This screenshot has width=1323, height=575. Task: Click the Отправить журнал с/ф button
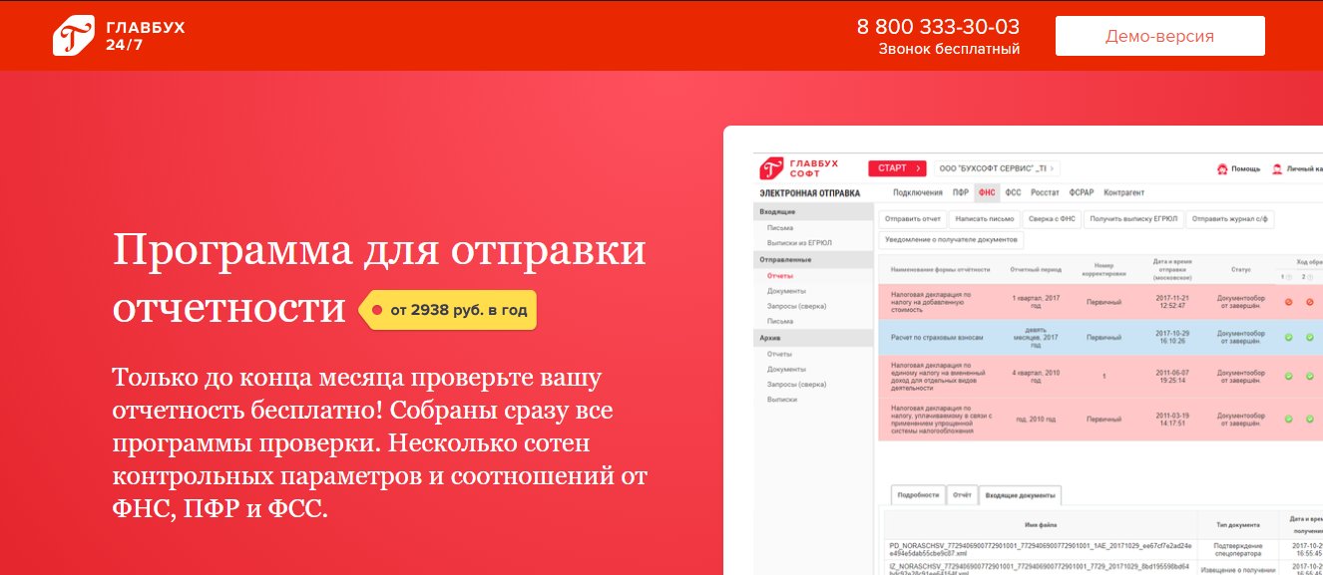click(1230, 219)
